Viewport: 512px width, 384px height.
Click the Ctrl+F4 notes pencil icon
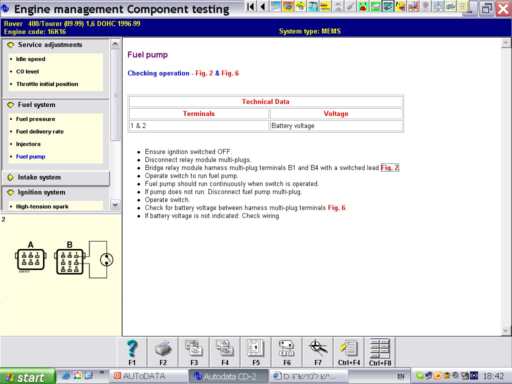tap(349, 348)
